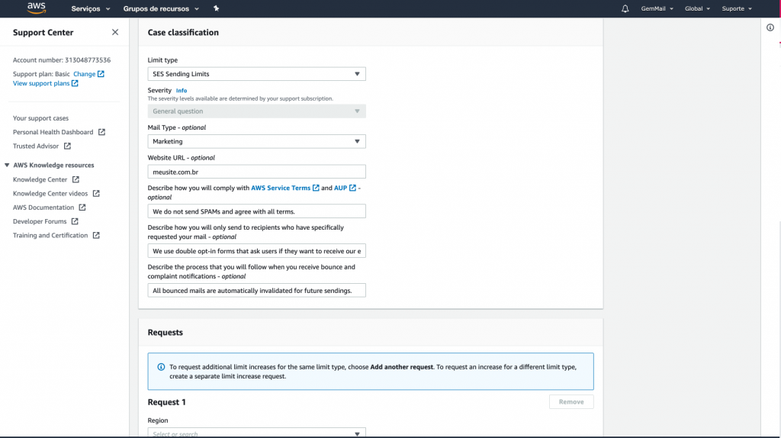This screenshot has width=781, height=438.
Task: Click the Severity Info link
Action: point(182,91)
